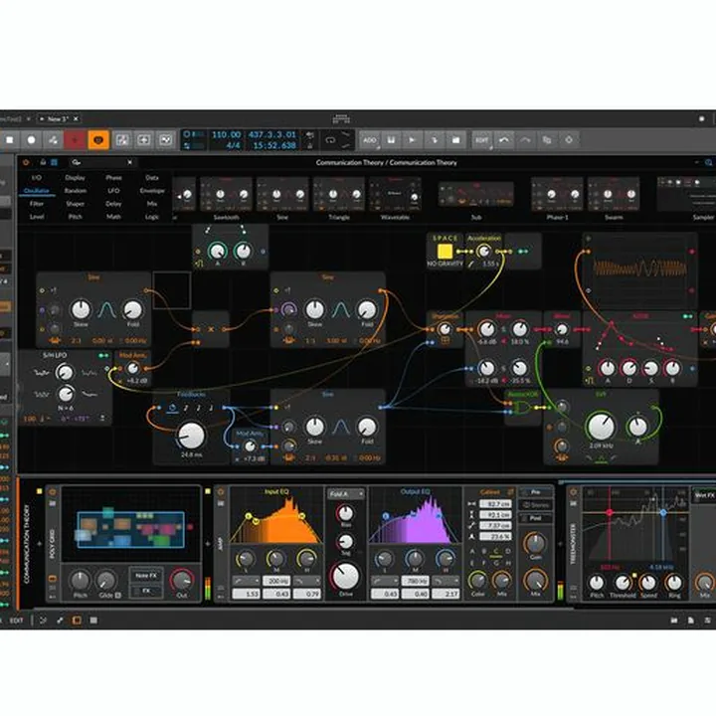Viewport: 716px width, 716px height.
Task: Click the oscilloscope display module
Action: tap(640, 268)
